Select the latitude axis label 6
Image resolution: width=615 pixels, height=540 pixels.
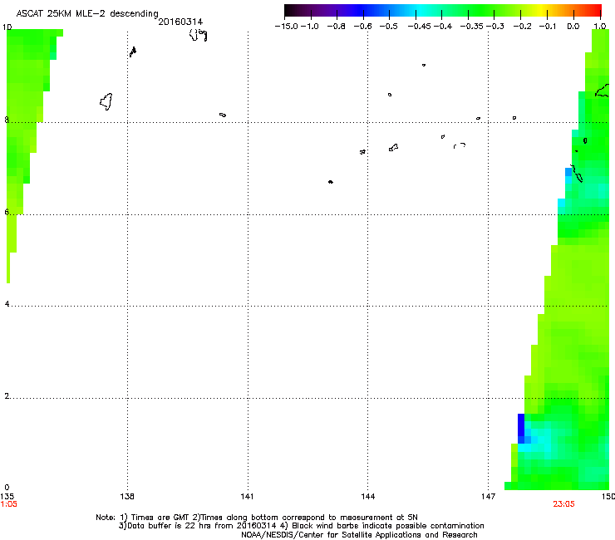tap(7, 212)
